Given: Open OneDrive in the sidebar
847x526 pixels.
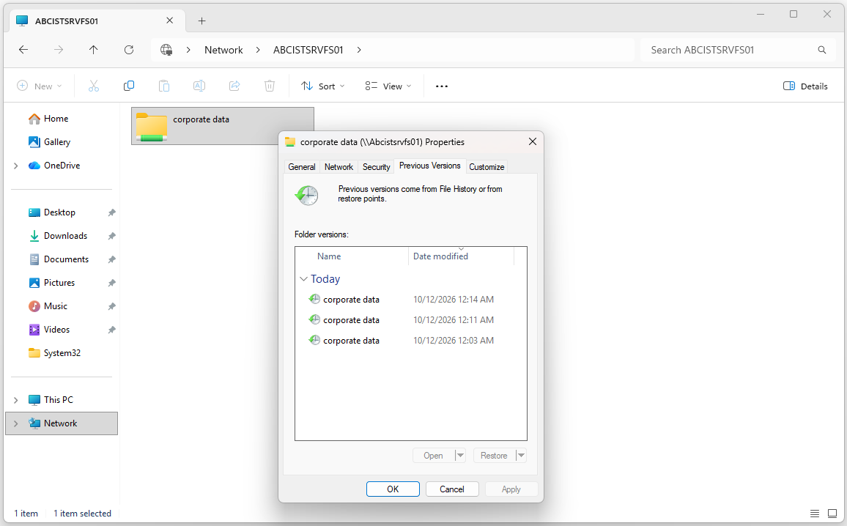Looking at the screenshot, I should coord(62,166).
